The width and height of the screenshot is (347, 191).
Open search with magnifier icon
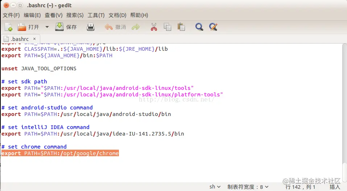coord(199,27)
